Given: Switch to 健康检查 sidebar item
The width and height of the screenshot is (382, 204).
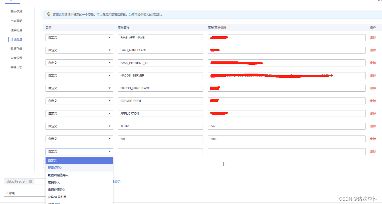Looking at the screenshot, I should click(x=16, y=30).
